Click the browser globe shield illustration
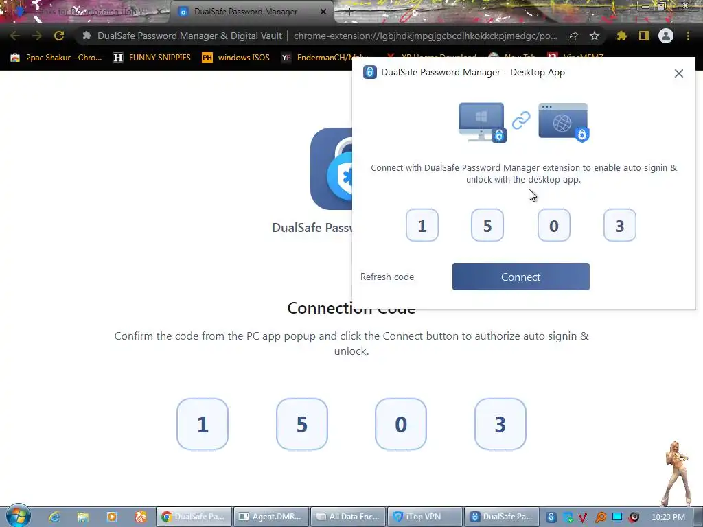Image resolution: width=703 pixels, height=527 pixels. tap(564, 122)
